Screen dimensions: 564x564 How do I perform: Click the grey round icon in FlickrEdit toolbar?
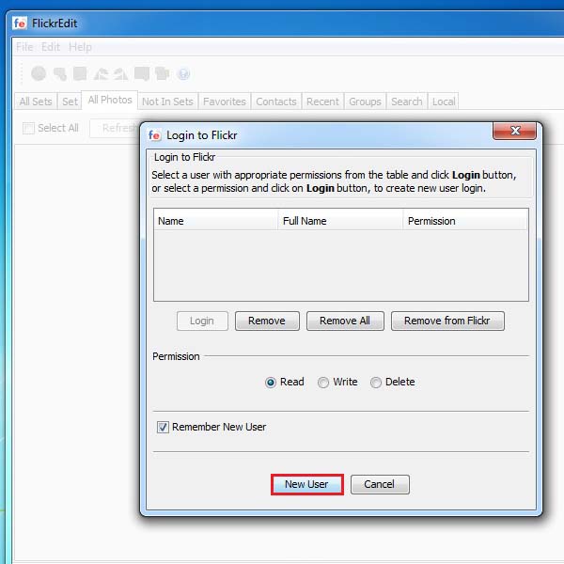tap(39, 73)
